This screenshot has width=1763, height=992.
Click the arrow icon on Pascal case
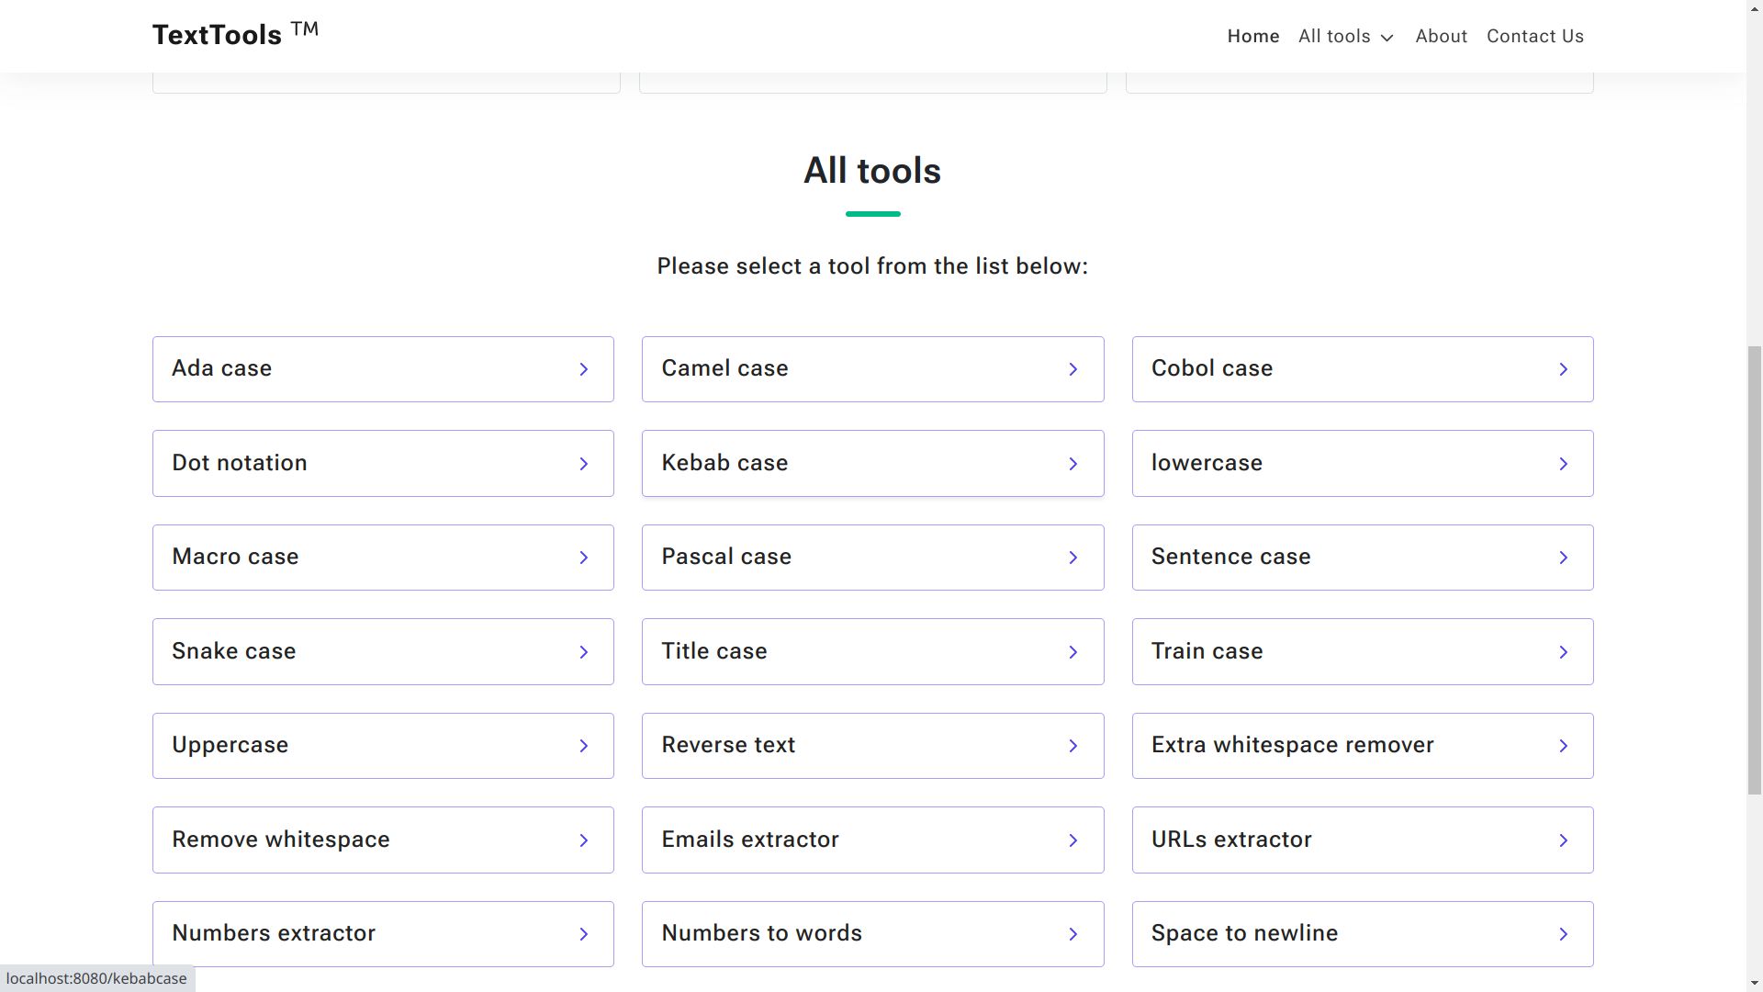coord(1072,558)
